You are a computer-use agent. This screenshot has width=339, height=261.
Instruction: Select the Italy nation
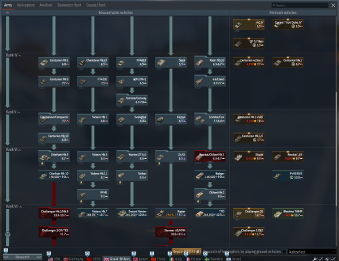pyautogui.click(x=176, y=259)
